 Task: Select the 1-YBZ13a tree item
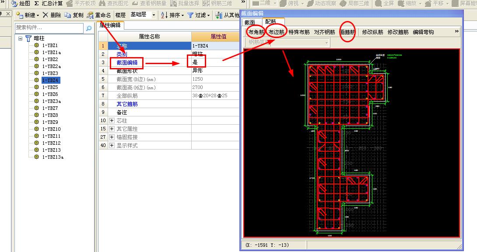[53, 157]
